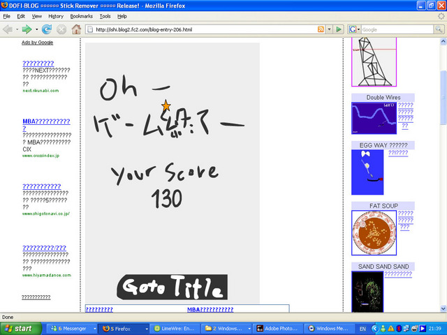
Task: Reload the page with the Refresh icon
Action: pos(47,29)
